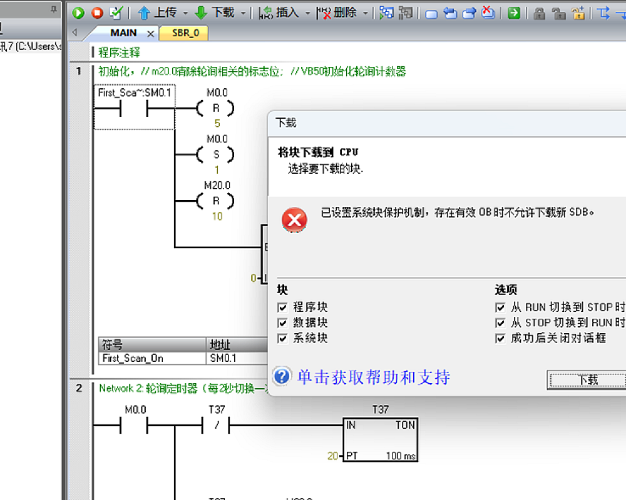
Task: Click the first closed padlock icon
Action: pyautogui.click(x=539, y=13)
